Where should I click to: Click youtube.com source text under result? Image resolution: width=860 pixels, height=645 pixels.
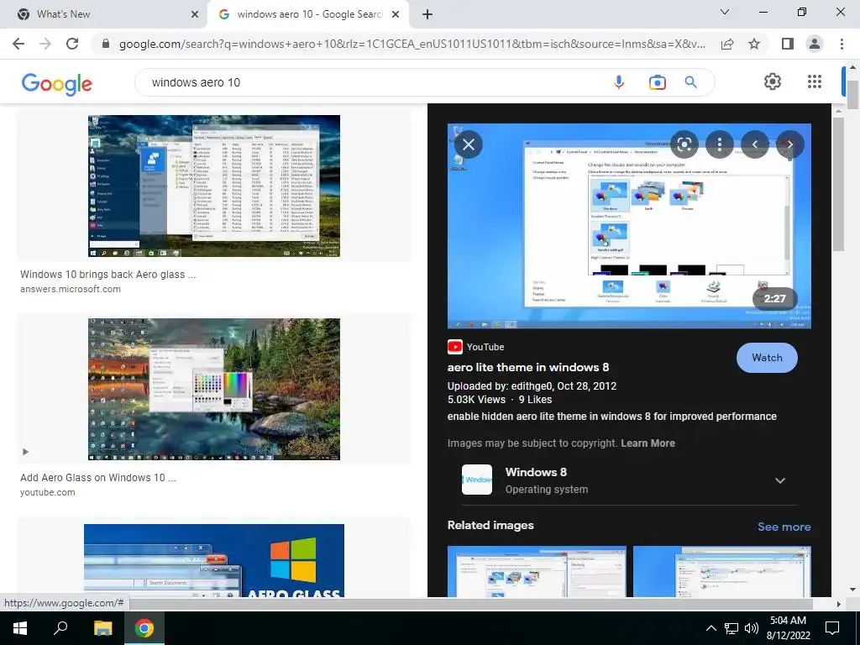[x=48, y=492]
